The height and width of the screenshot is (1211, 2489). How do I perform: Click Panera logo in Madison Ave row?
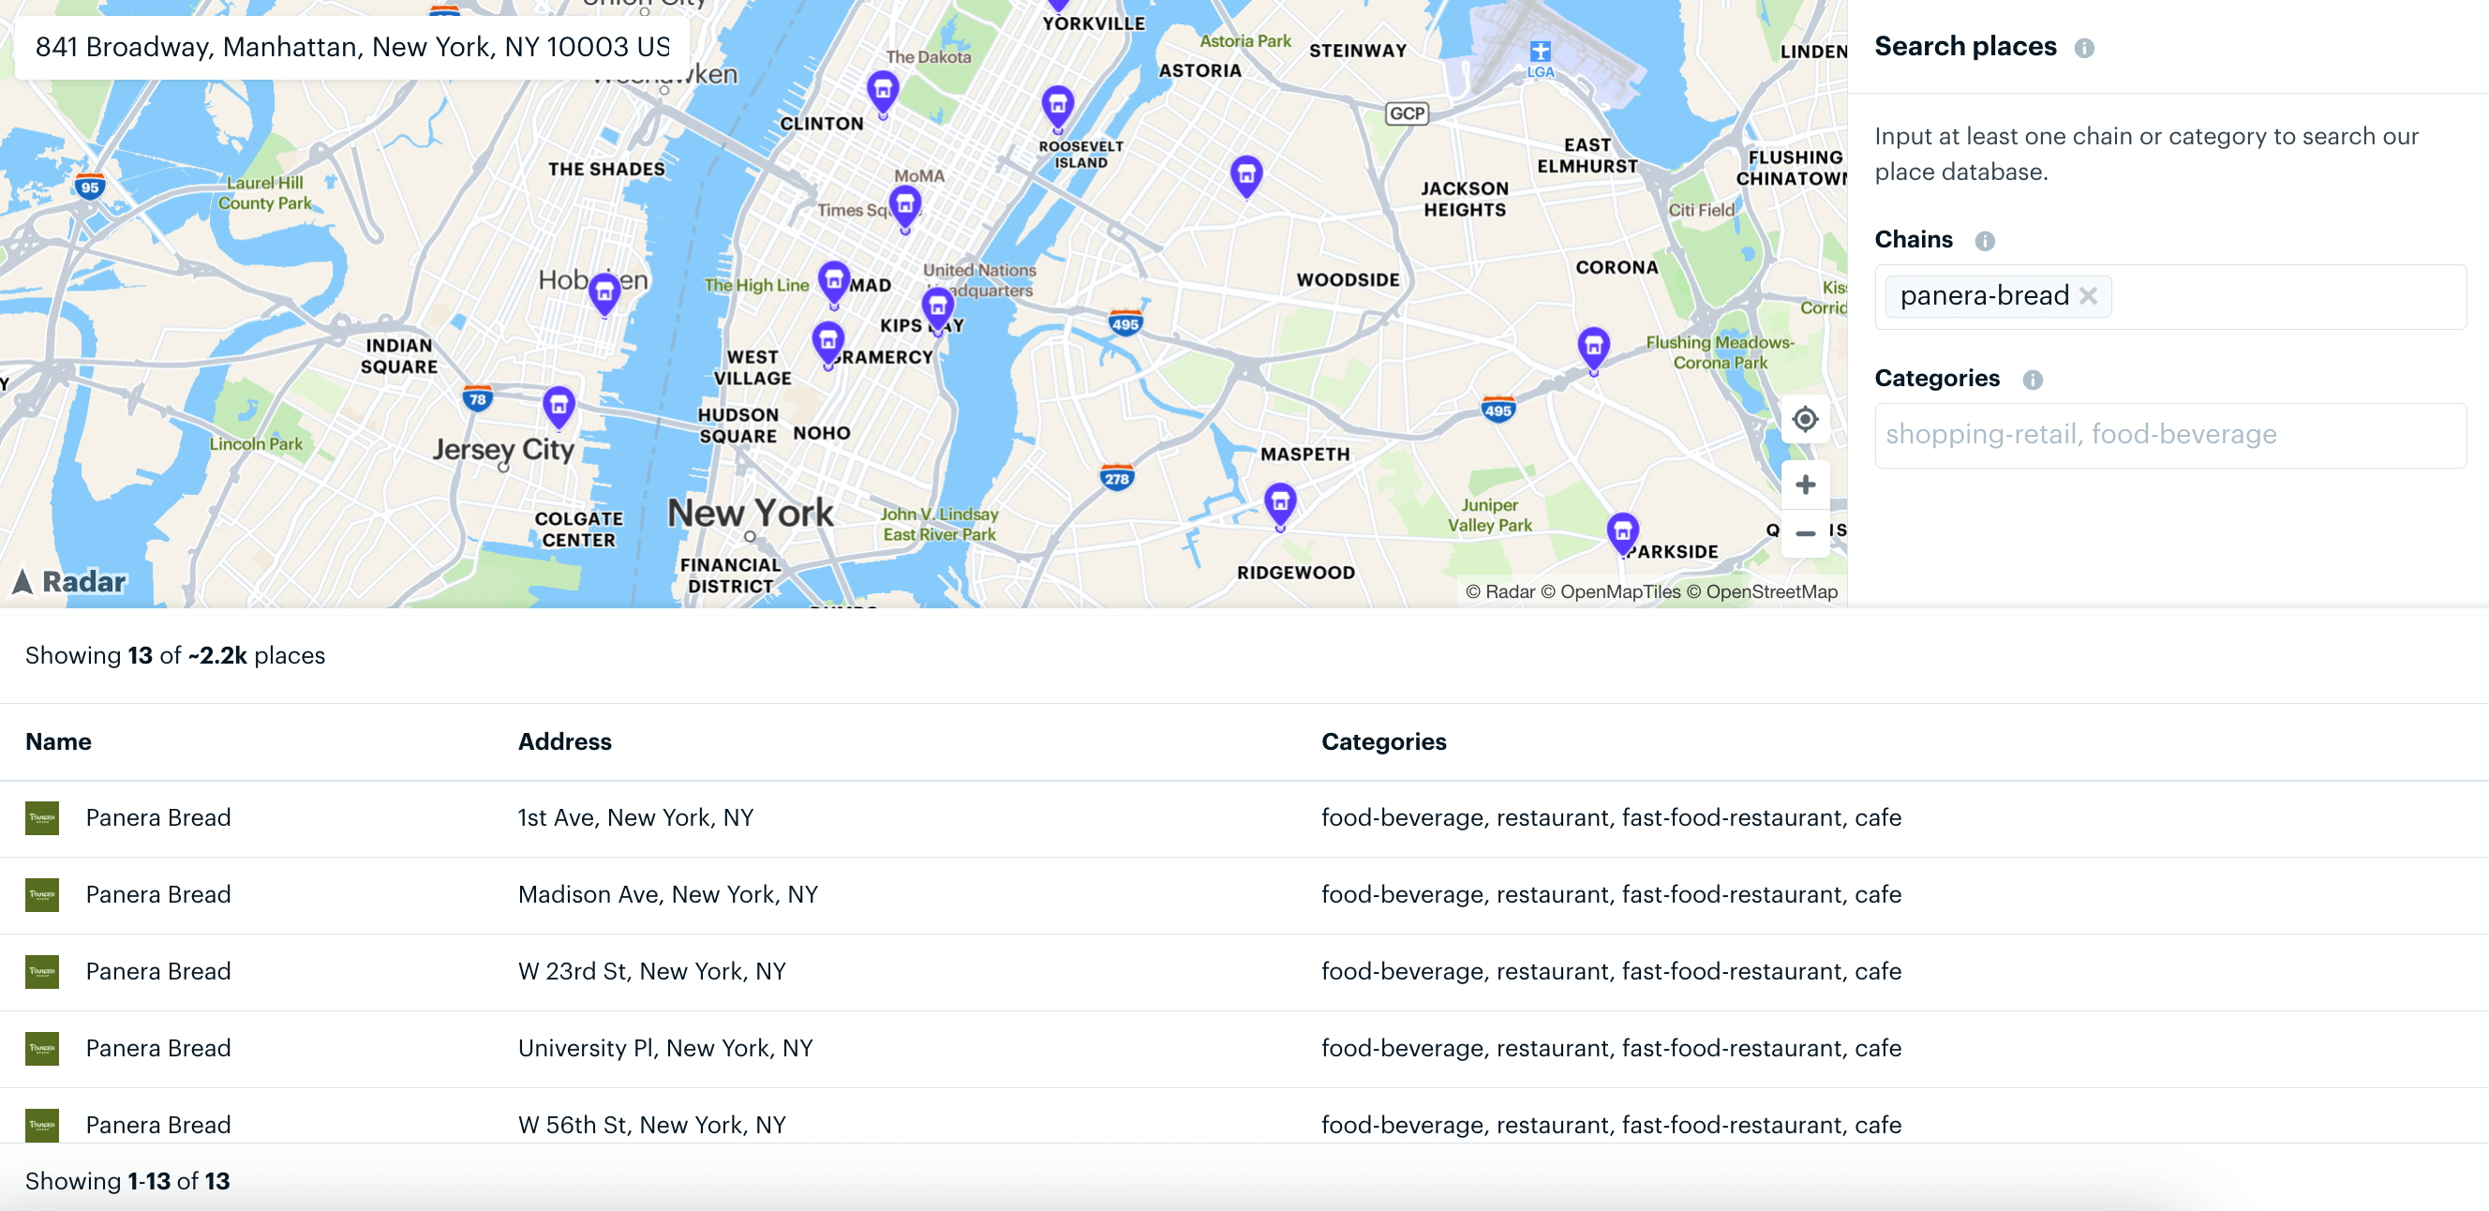pos(41,895)
